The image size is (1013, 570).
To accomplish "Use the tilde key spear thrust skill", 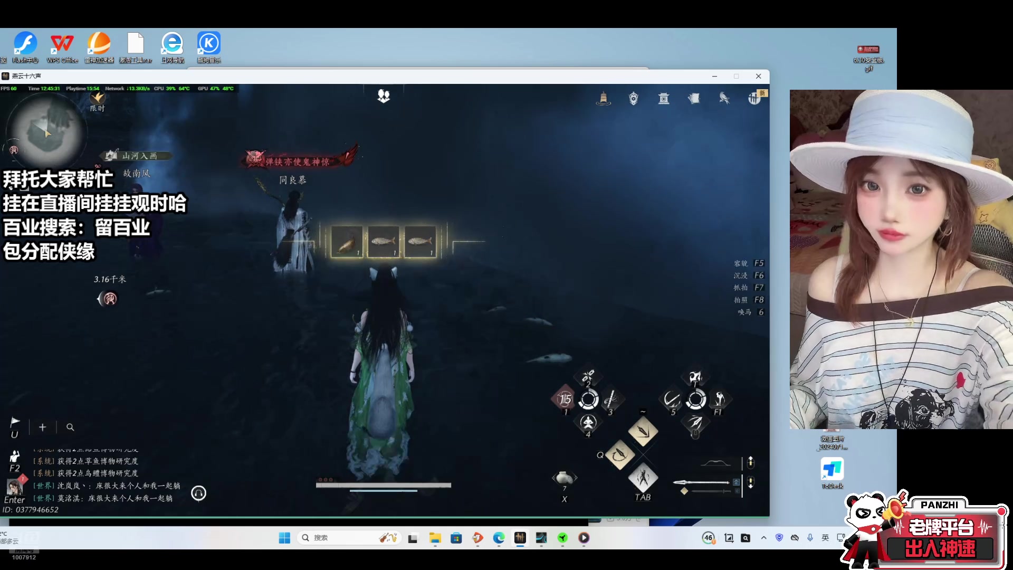I will [643, 431].
